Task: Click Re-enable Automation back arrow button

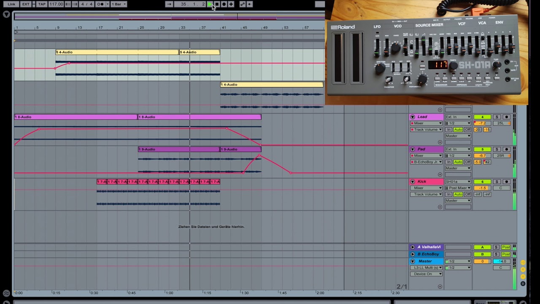Action: pos(250,4)
